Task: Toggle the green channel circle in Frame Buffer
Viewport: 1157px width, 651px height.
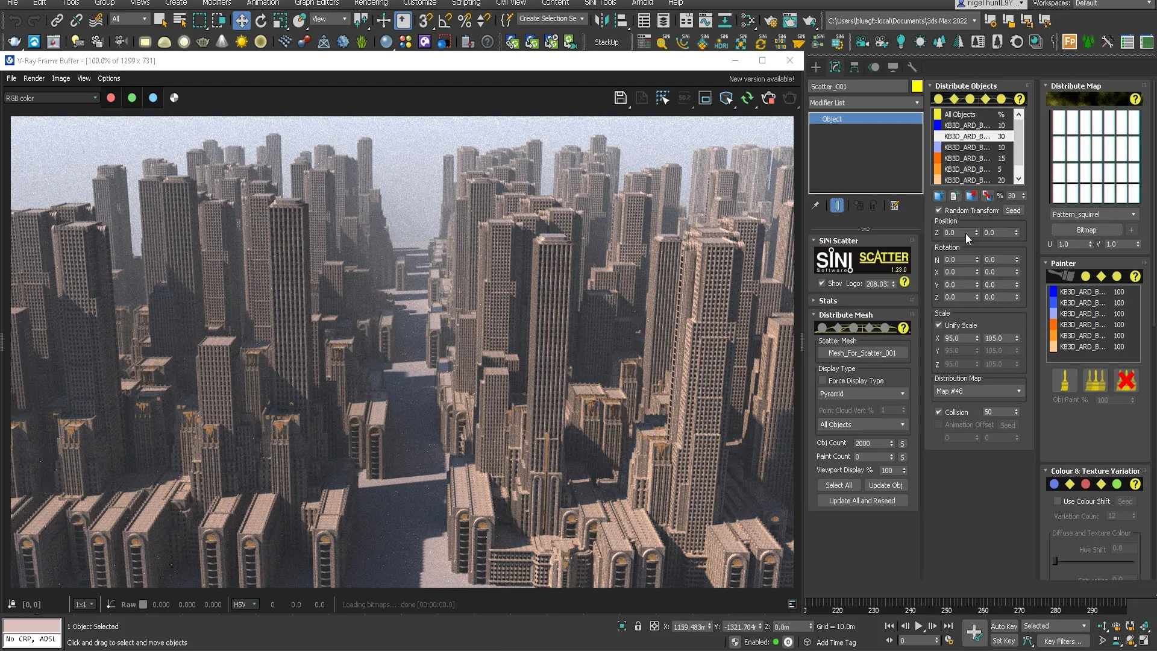Action: point(132,98)
